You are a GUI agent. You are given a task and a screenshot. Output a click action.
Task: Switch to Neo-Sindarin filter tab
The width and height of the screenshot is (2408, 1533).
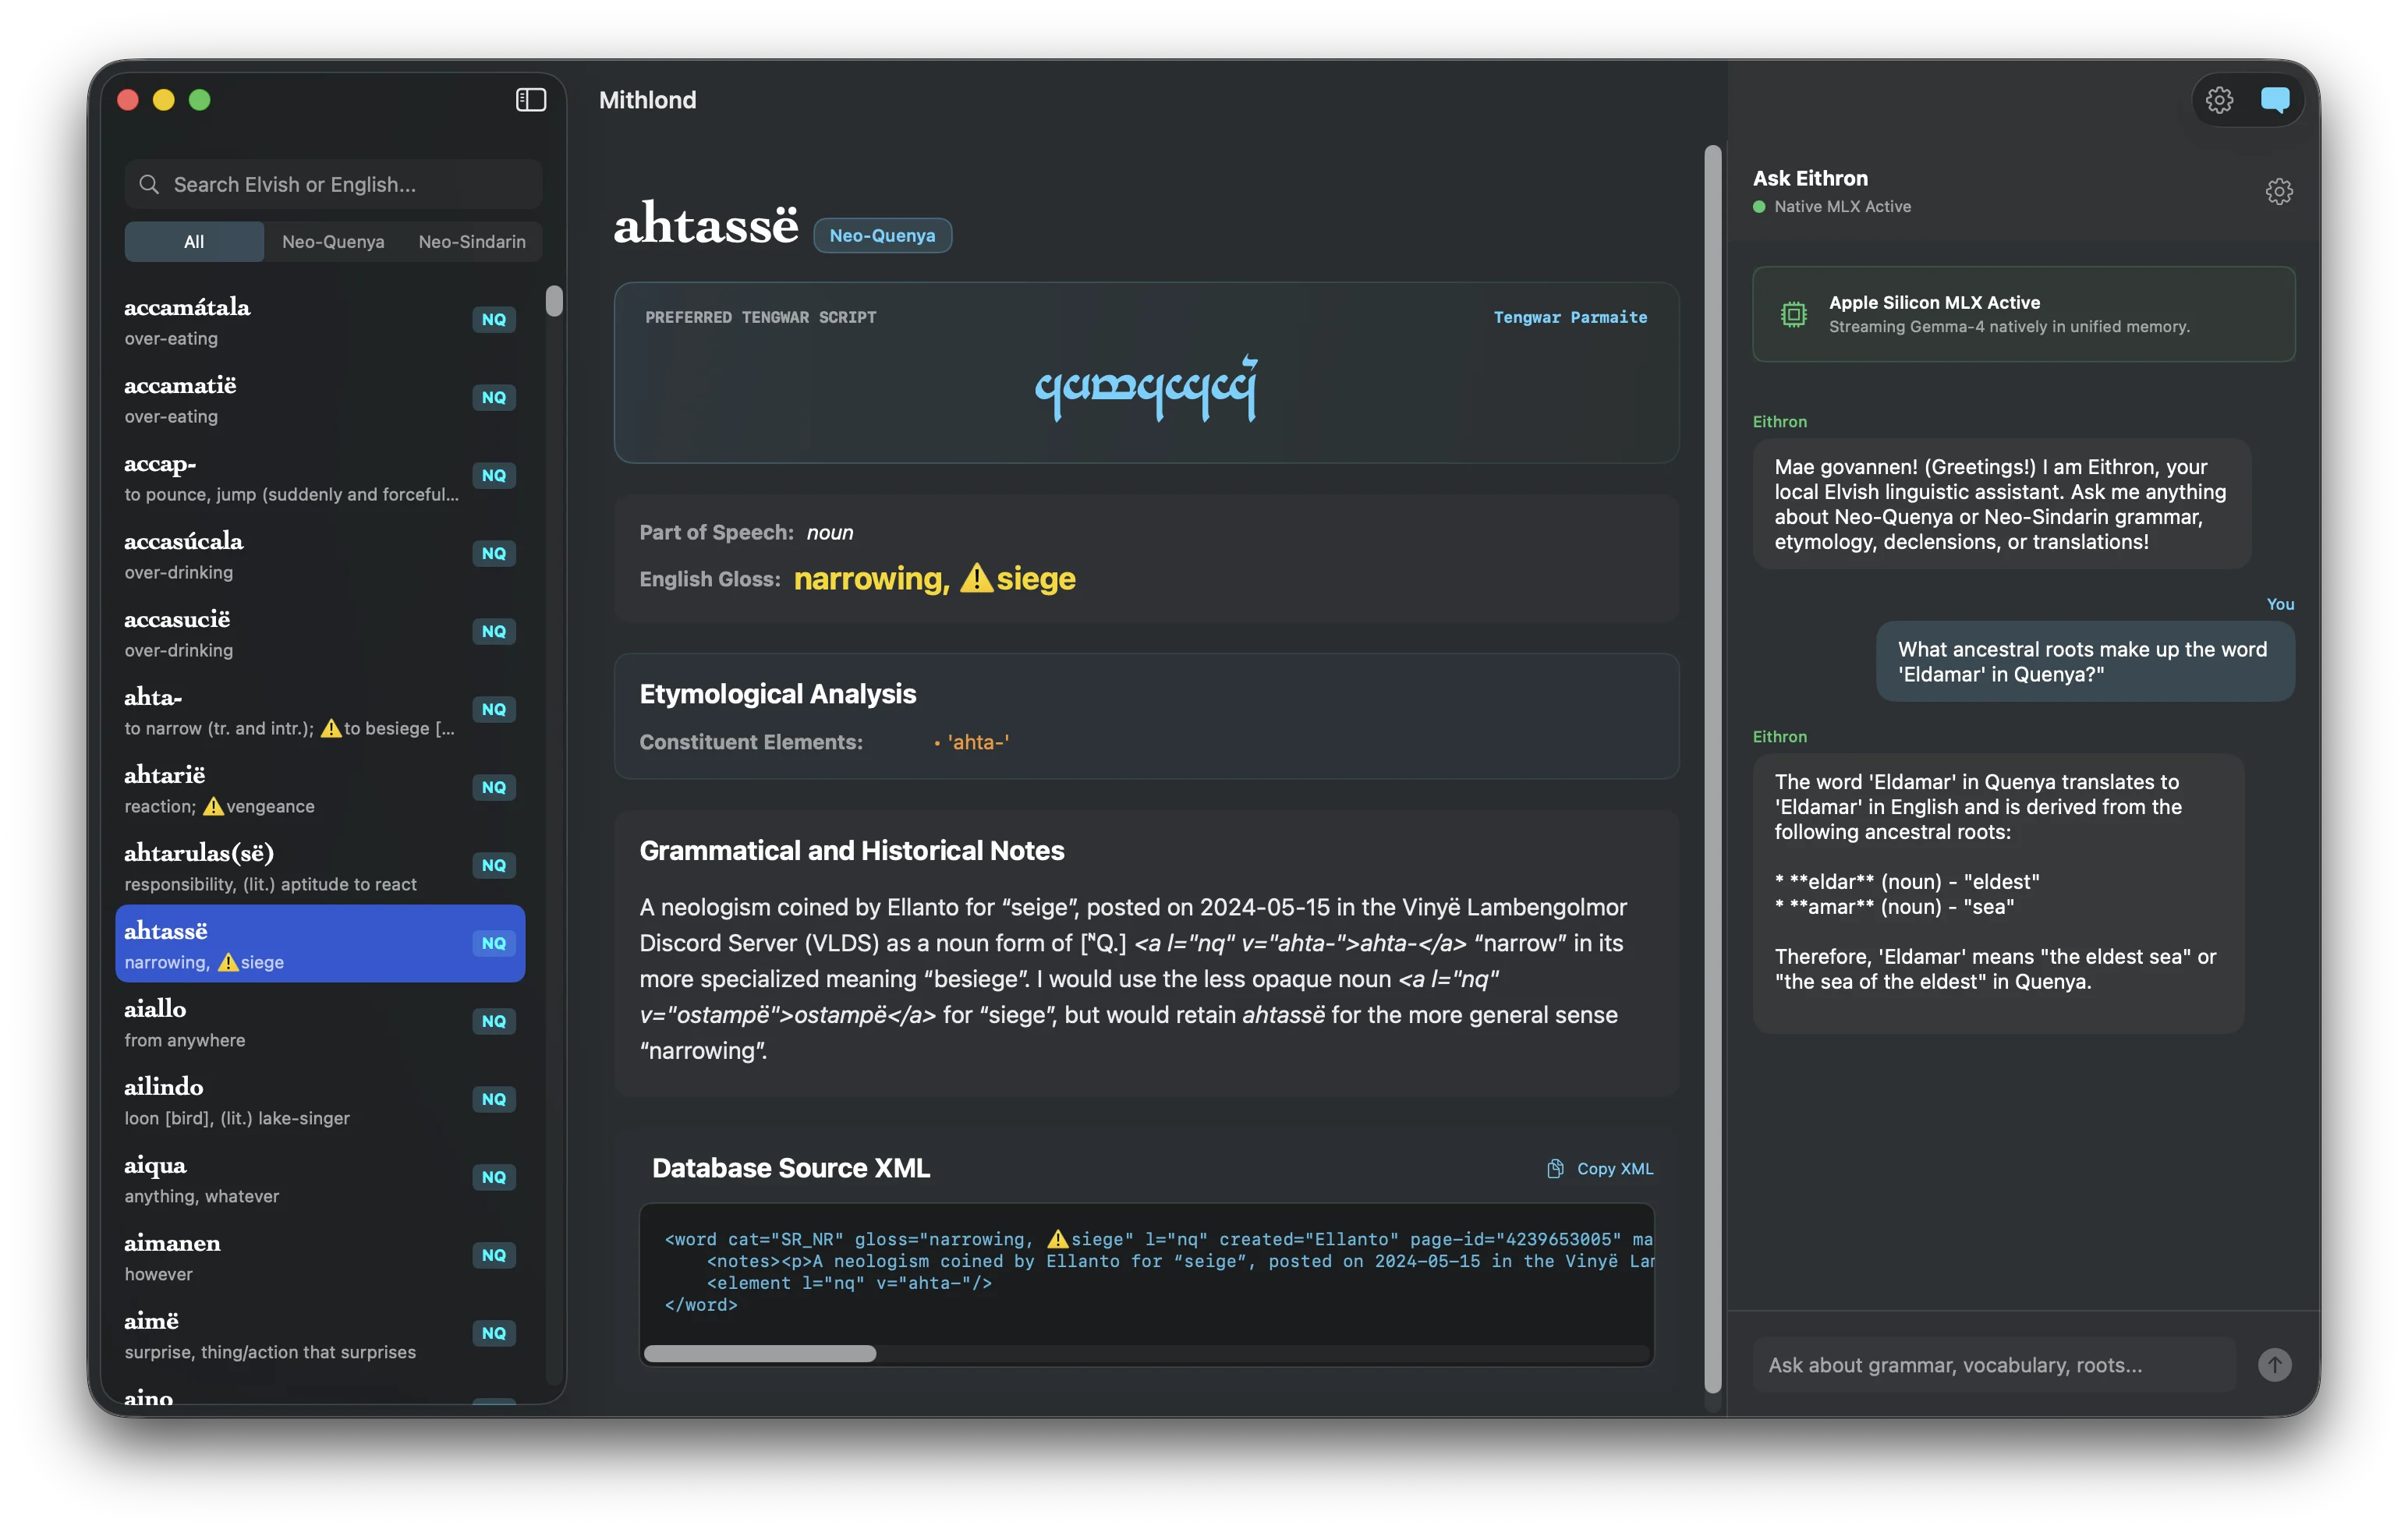click(472, 241)
